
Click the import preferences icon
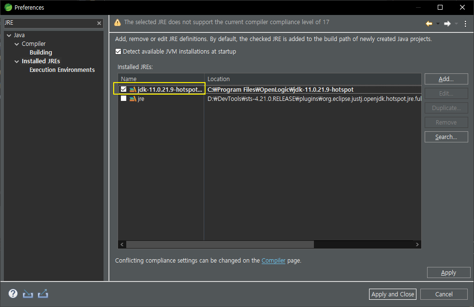coord(28,293)
